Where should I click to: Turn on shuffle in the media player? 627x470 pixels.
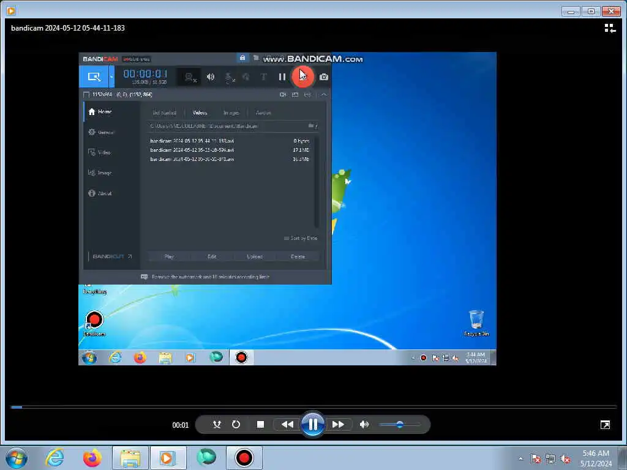[x=217, y=425]
